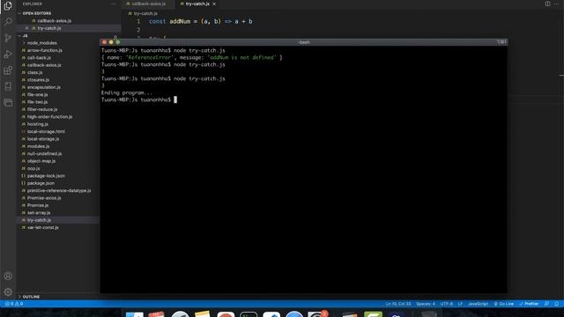Open Finder from the Dock

(x=134, y=314)
